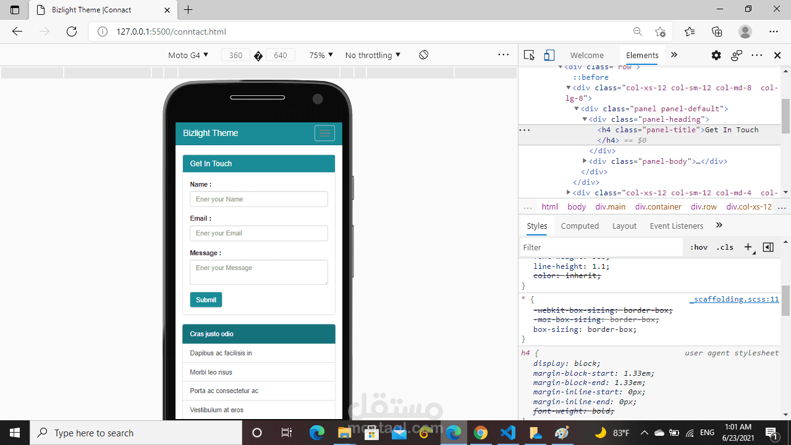
Task: Open a new browser tab
Action: 188,10
